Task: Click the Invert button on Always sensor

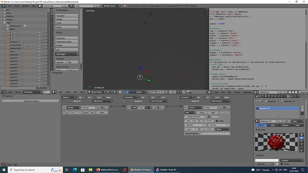Action: [102, 113]
